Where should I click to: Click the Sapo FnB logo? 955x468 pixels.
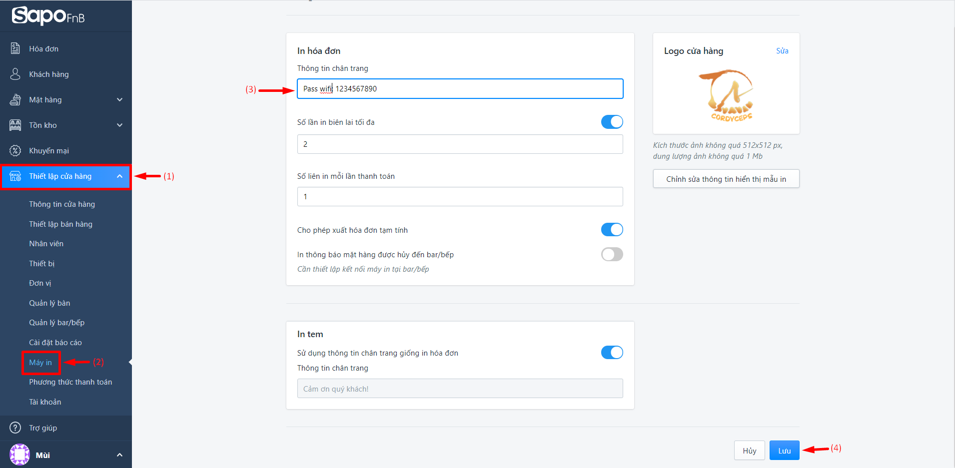pyautogui.click(x=48, y=15)
